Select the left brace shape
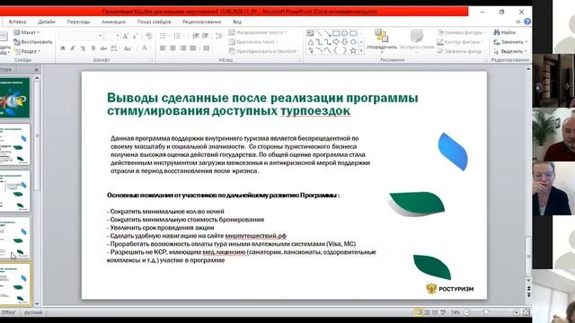The image size is (575, 323). click(336, 51)
